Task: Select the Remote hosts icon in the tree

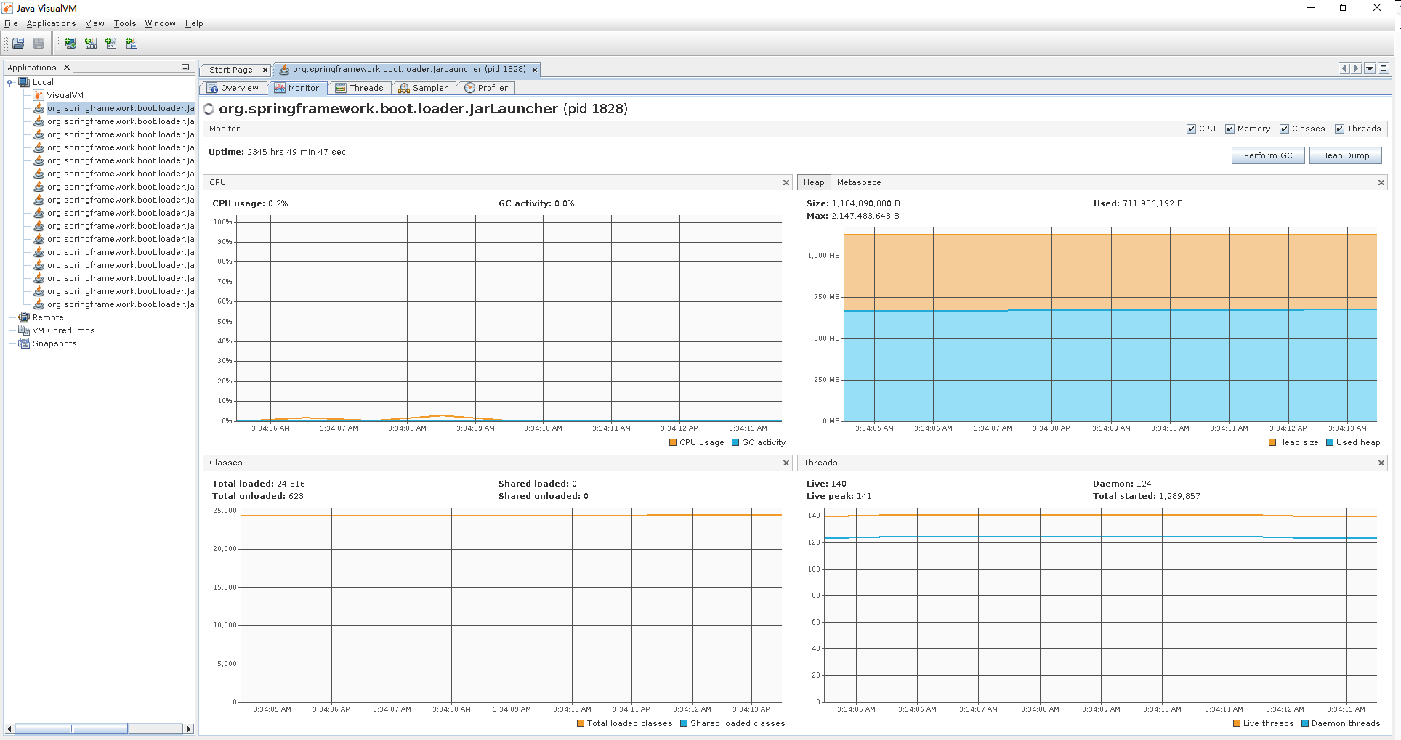Action: pyautogui.click(x=24, y=317)
